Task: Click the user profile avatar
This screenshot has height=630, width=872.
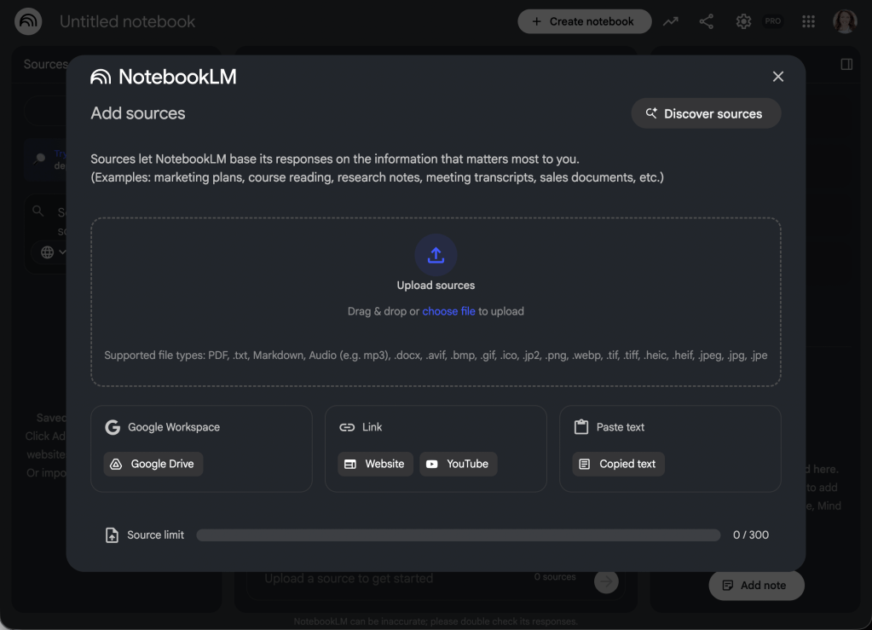Action: [x=844, y=21]
